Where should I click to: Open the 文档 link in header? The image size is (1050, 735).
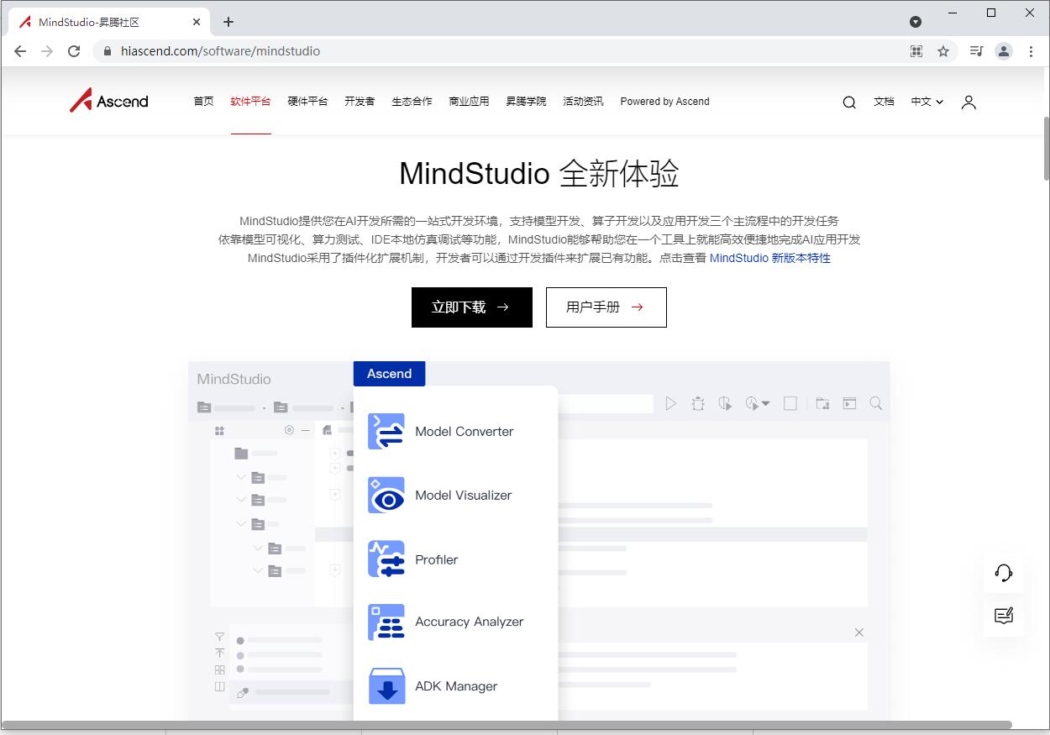pyautogui.click(x=884, y=102)
